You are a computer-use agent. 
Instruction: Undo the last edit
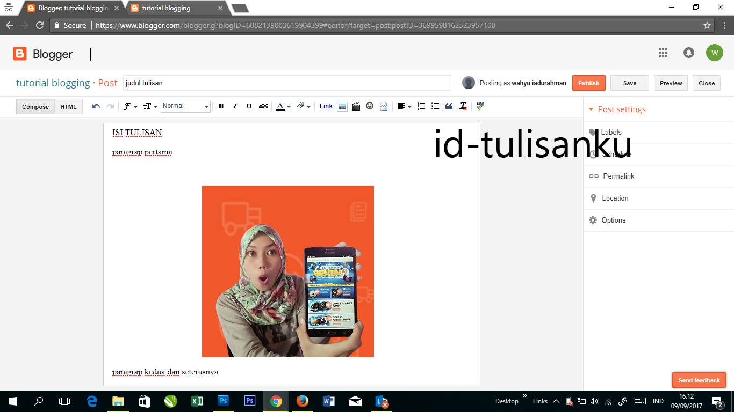[96, 106]
